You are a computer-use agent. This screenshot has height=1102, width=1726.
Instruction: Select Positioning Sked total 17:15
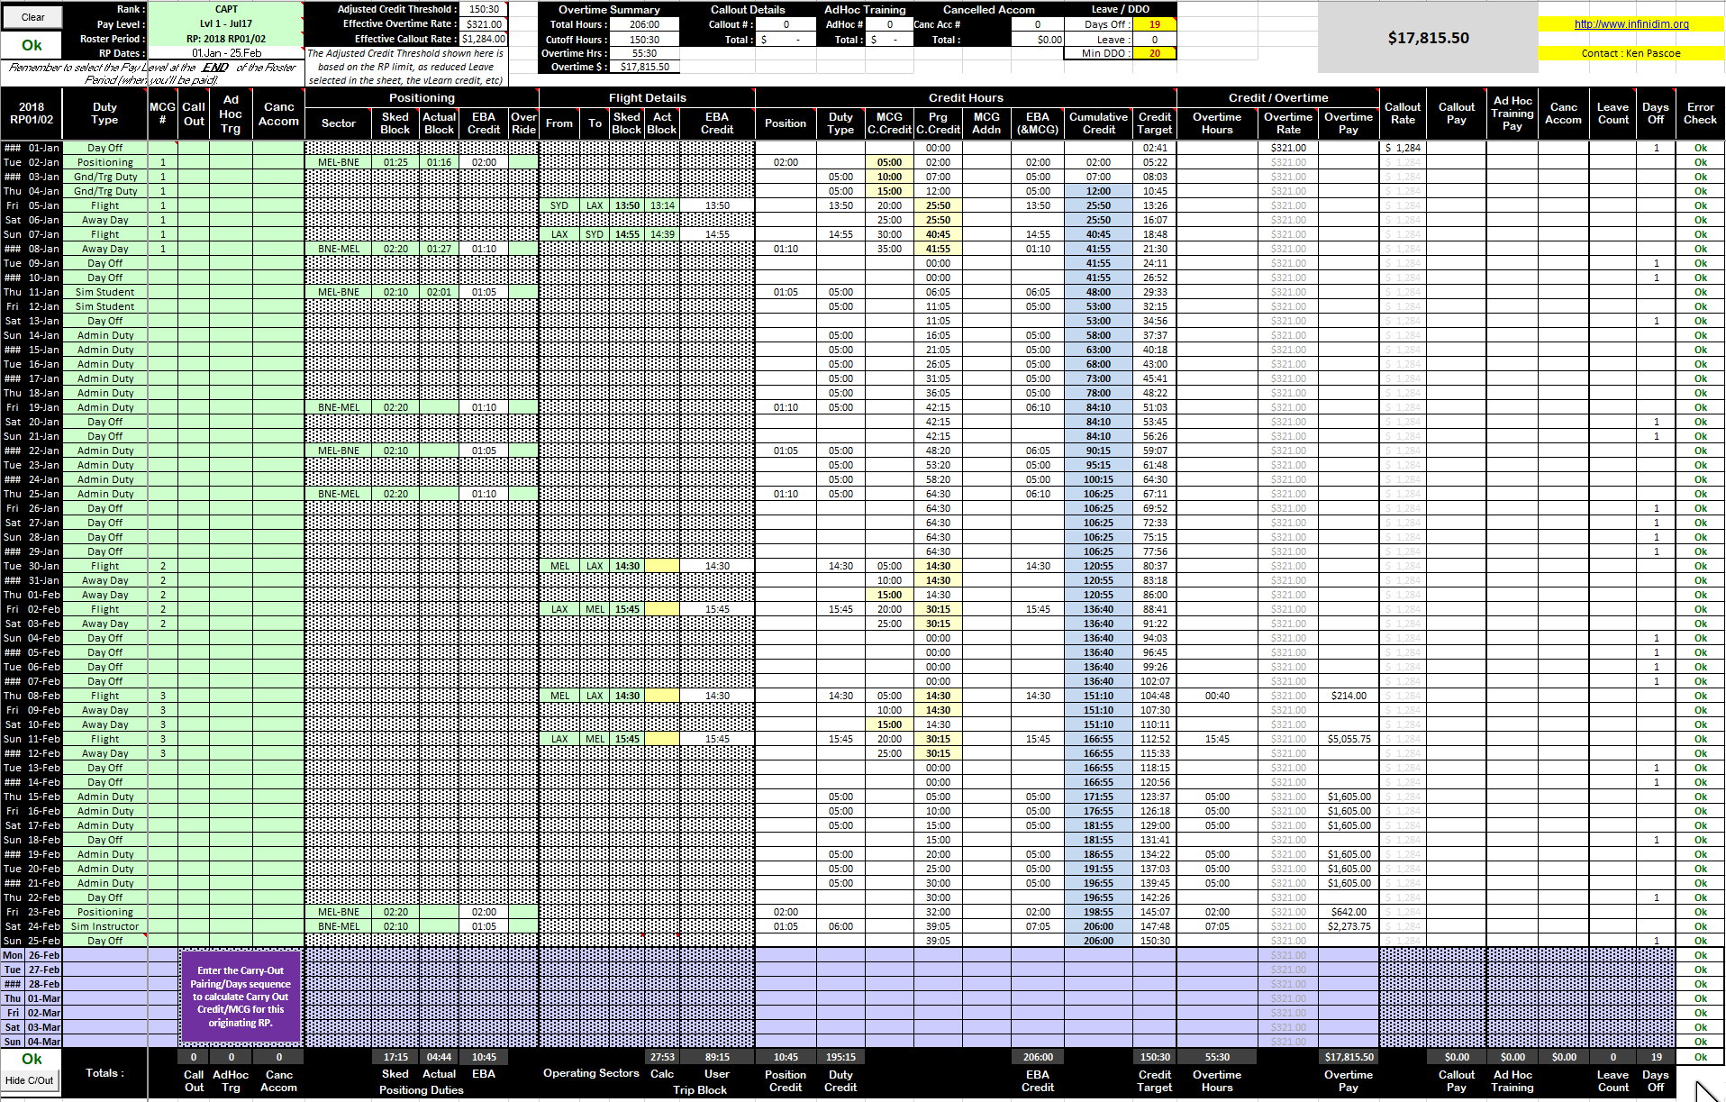395,1057
